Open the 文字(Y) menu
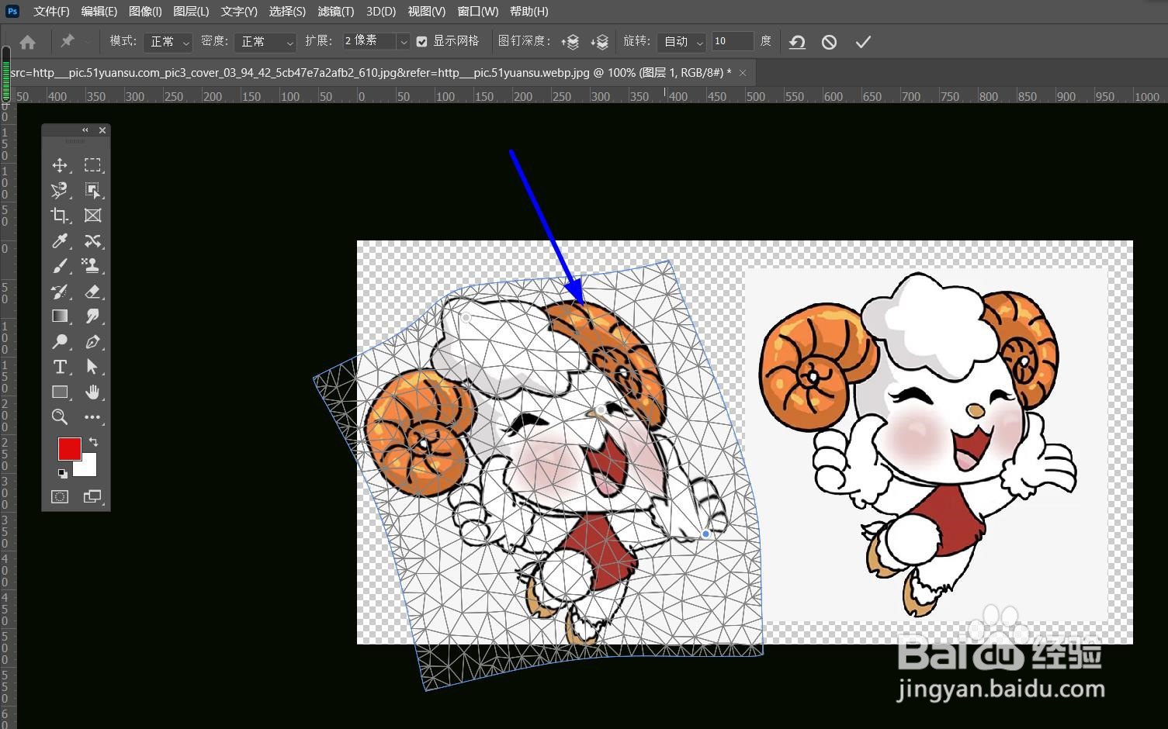The height and width of the screenshot is (729, 1168). click(239, 12)
